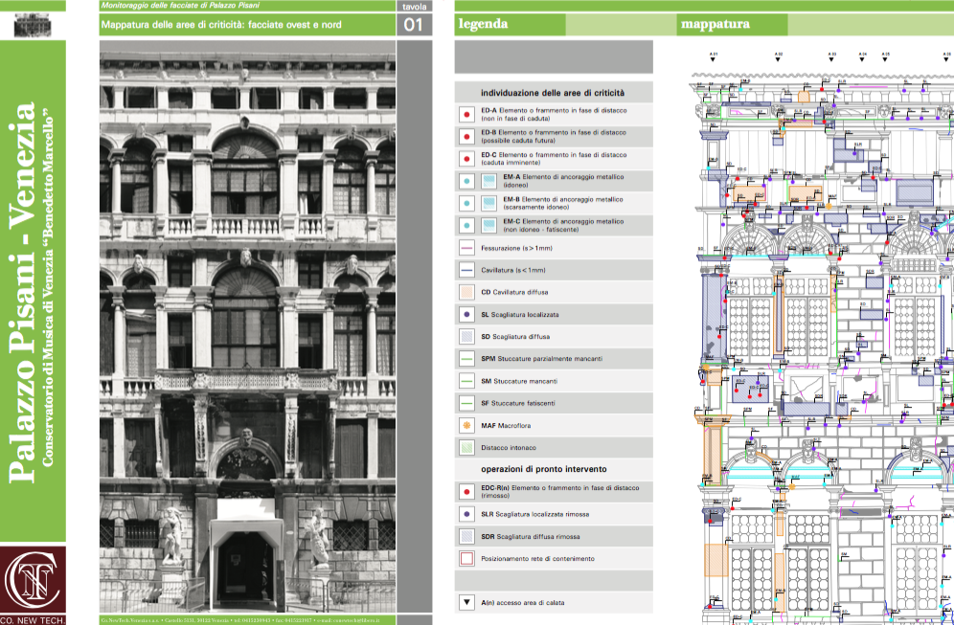Click the 'Fessurazione (s>1mm)' label
Image resolution: width=954 pixels, height=625 pixels.
516,248
